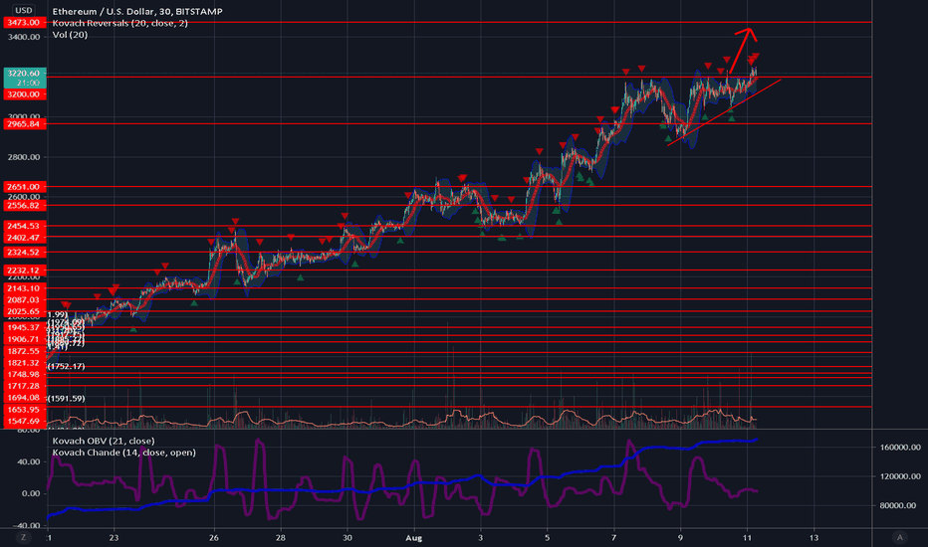Click the 2800.00 price axis tick
Image resolution: width=928 pixels, height=547 pixels.
(24, 157)
